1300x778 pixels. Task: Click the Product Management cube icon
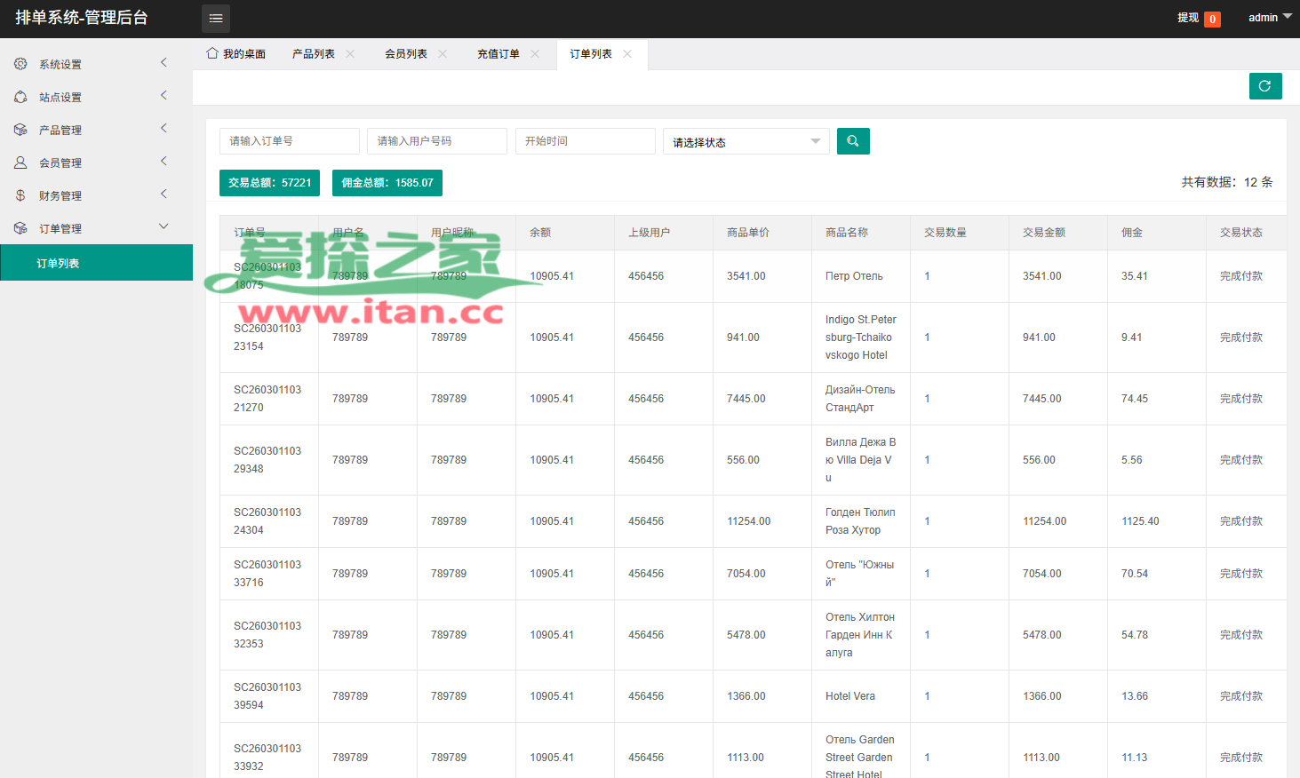20,130
